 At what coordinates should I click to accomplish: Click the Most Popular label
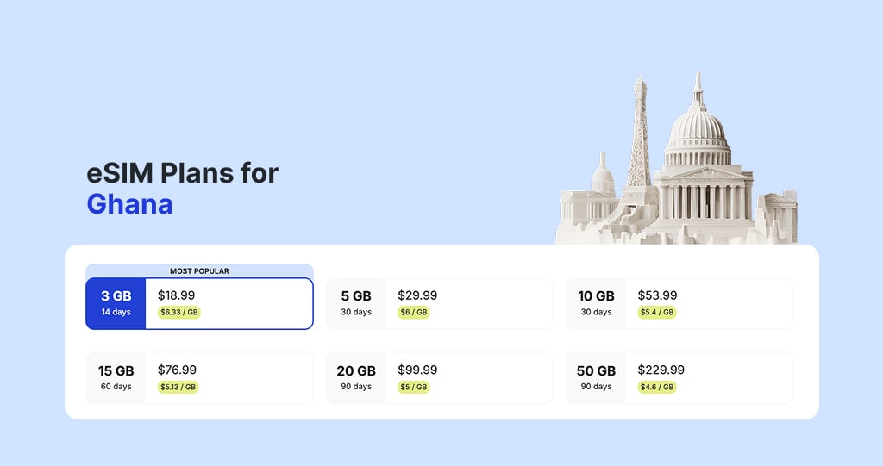[199, 271]
